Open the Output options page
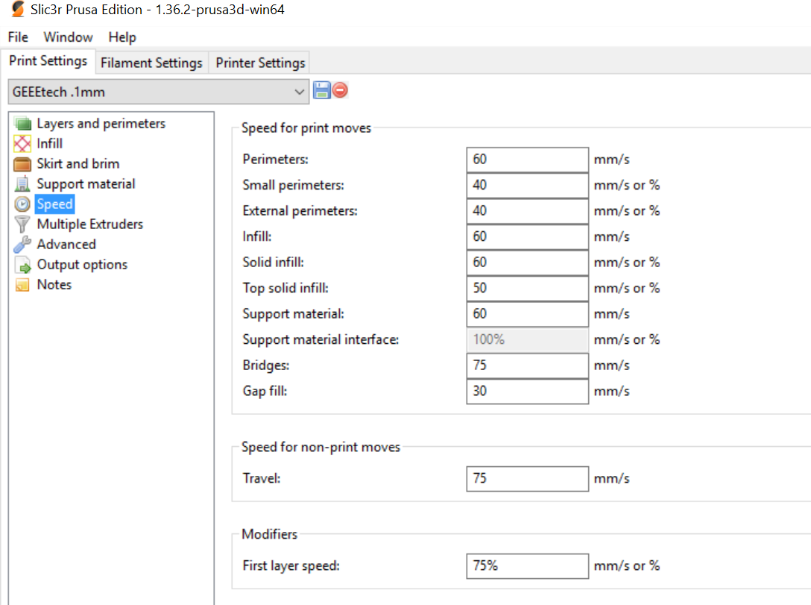Screen dimensions: 811x605 (82, 265)
